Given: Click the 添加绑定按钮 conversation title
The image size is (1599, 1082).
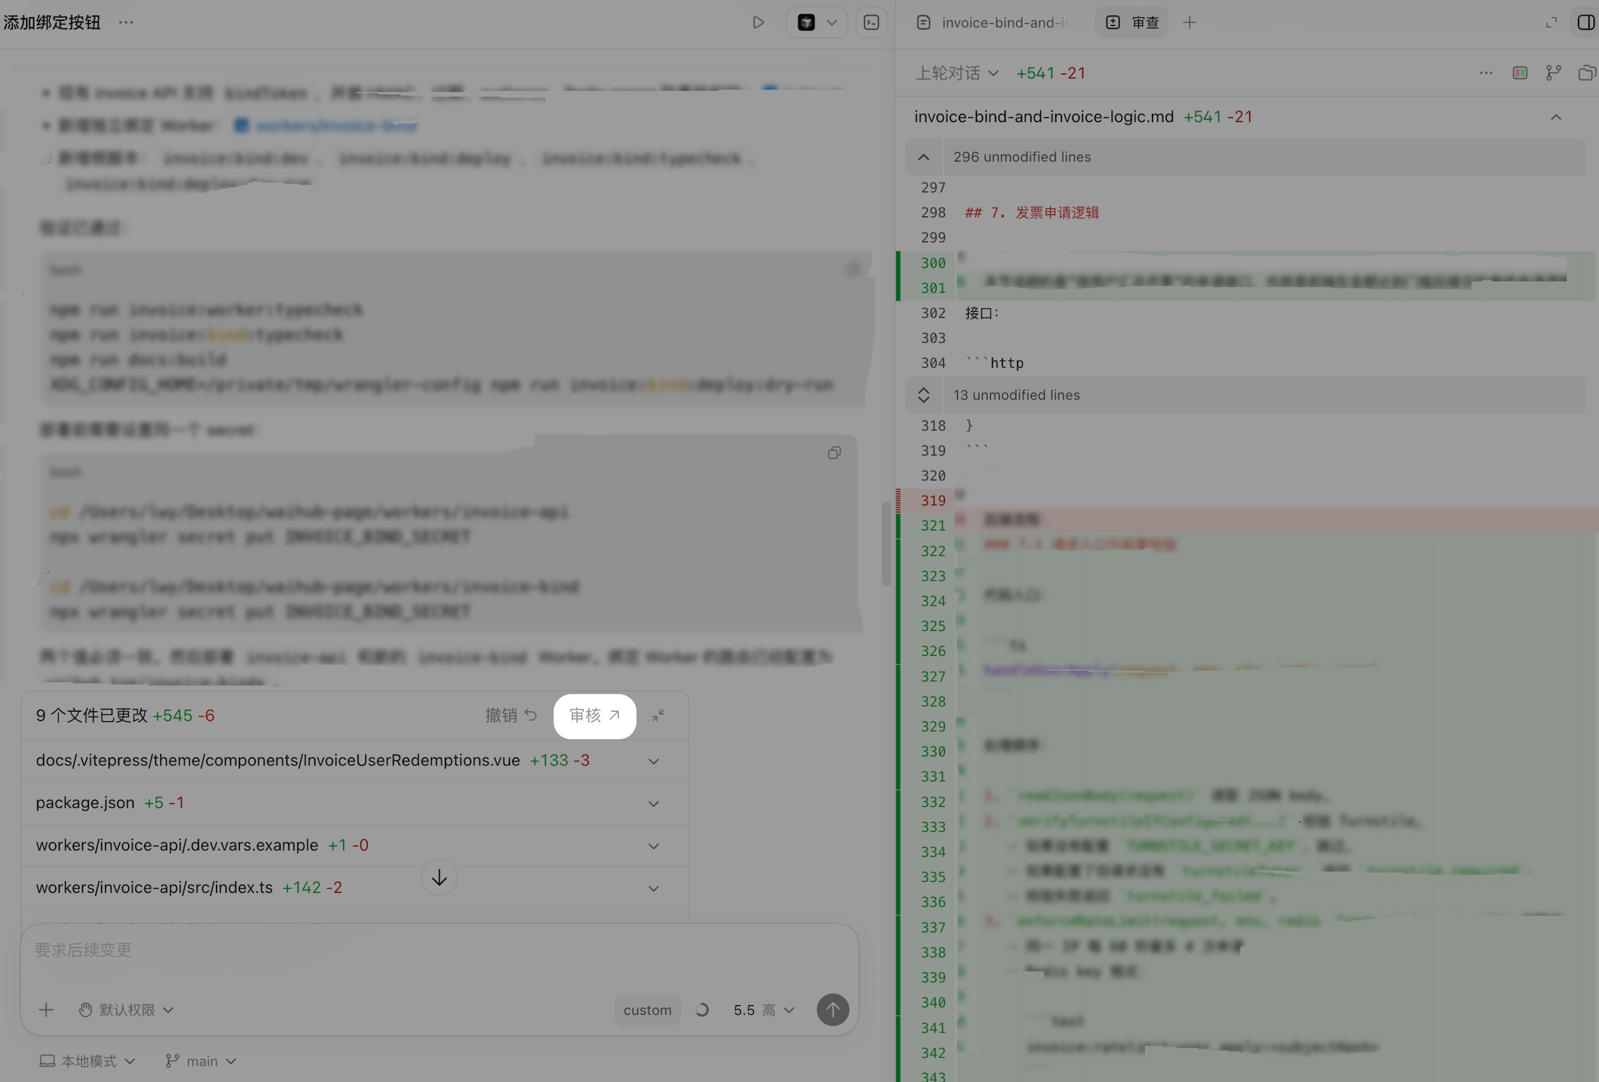Looking at the screenshot, I should (52, 22).
